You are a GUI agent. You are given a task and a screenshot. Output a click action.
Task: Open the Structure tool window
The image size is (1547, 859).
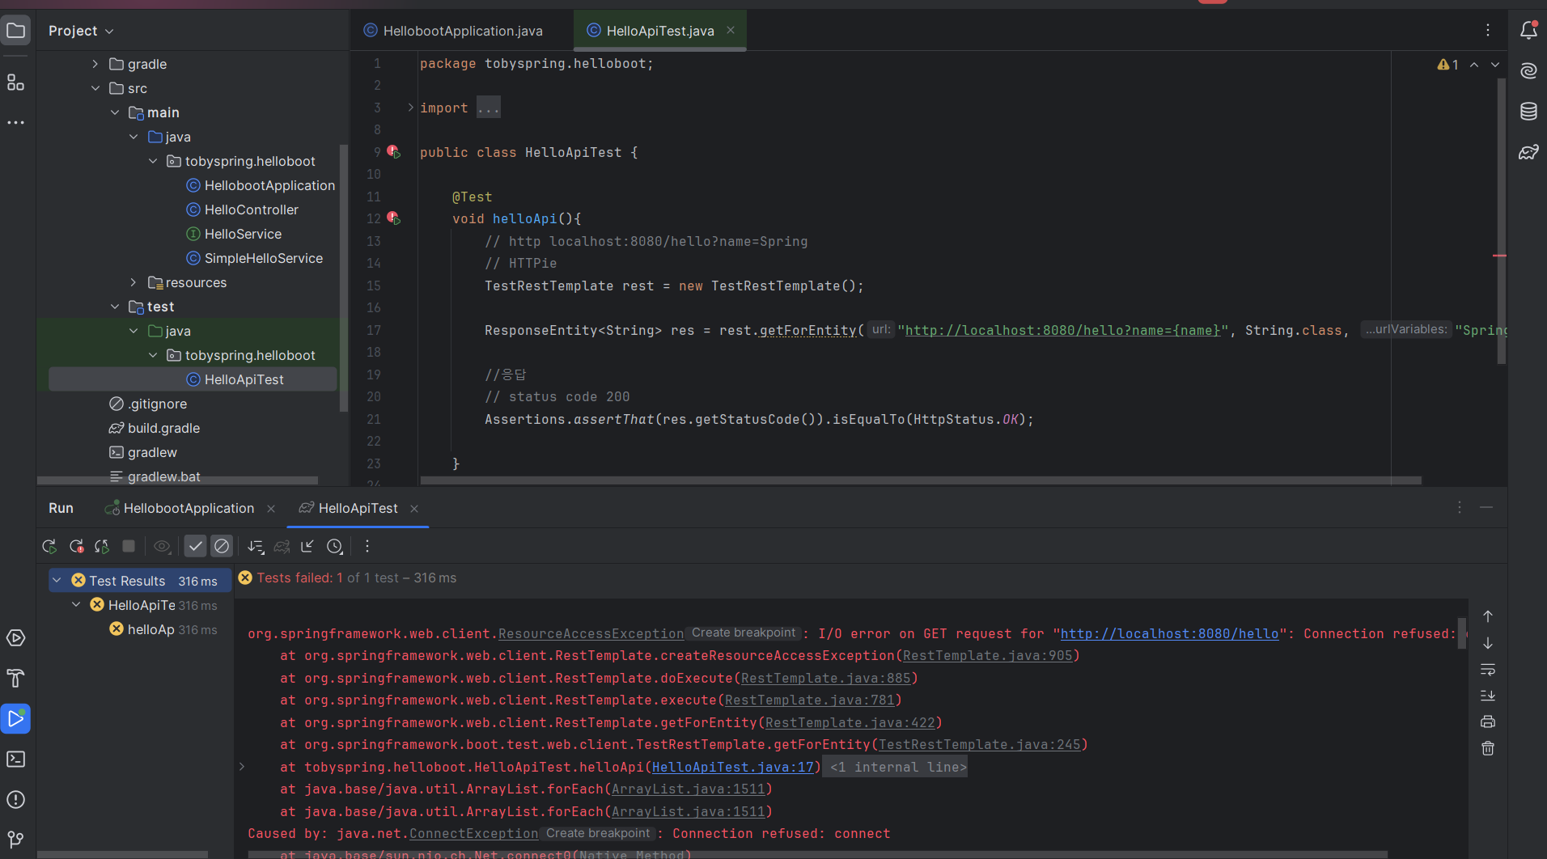point(16,83)
